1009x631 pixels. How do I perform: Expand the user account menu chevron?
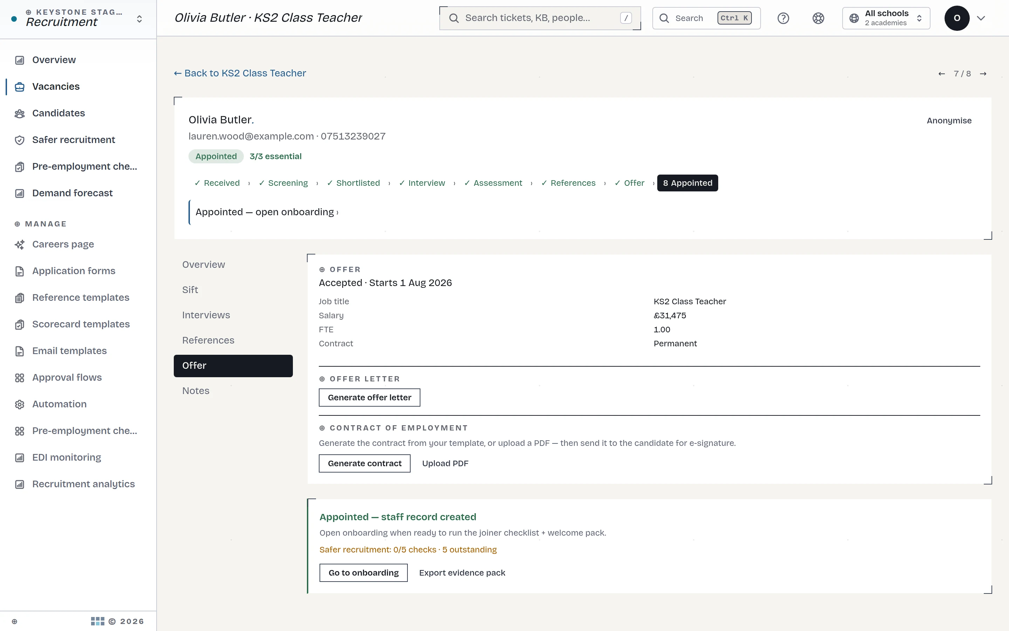tap(981, 18)
